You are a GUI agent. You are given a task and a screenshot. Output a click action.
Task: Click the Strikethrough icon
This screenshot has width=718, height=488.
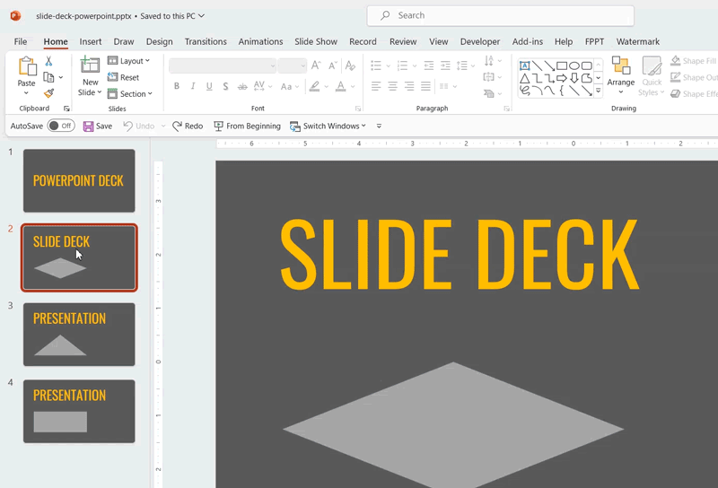pos(242,86)
